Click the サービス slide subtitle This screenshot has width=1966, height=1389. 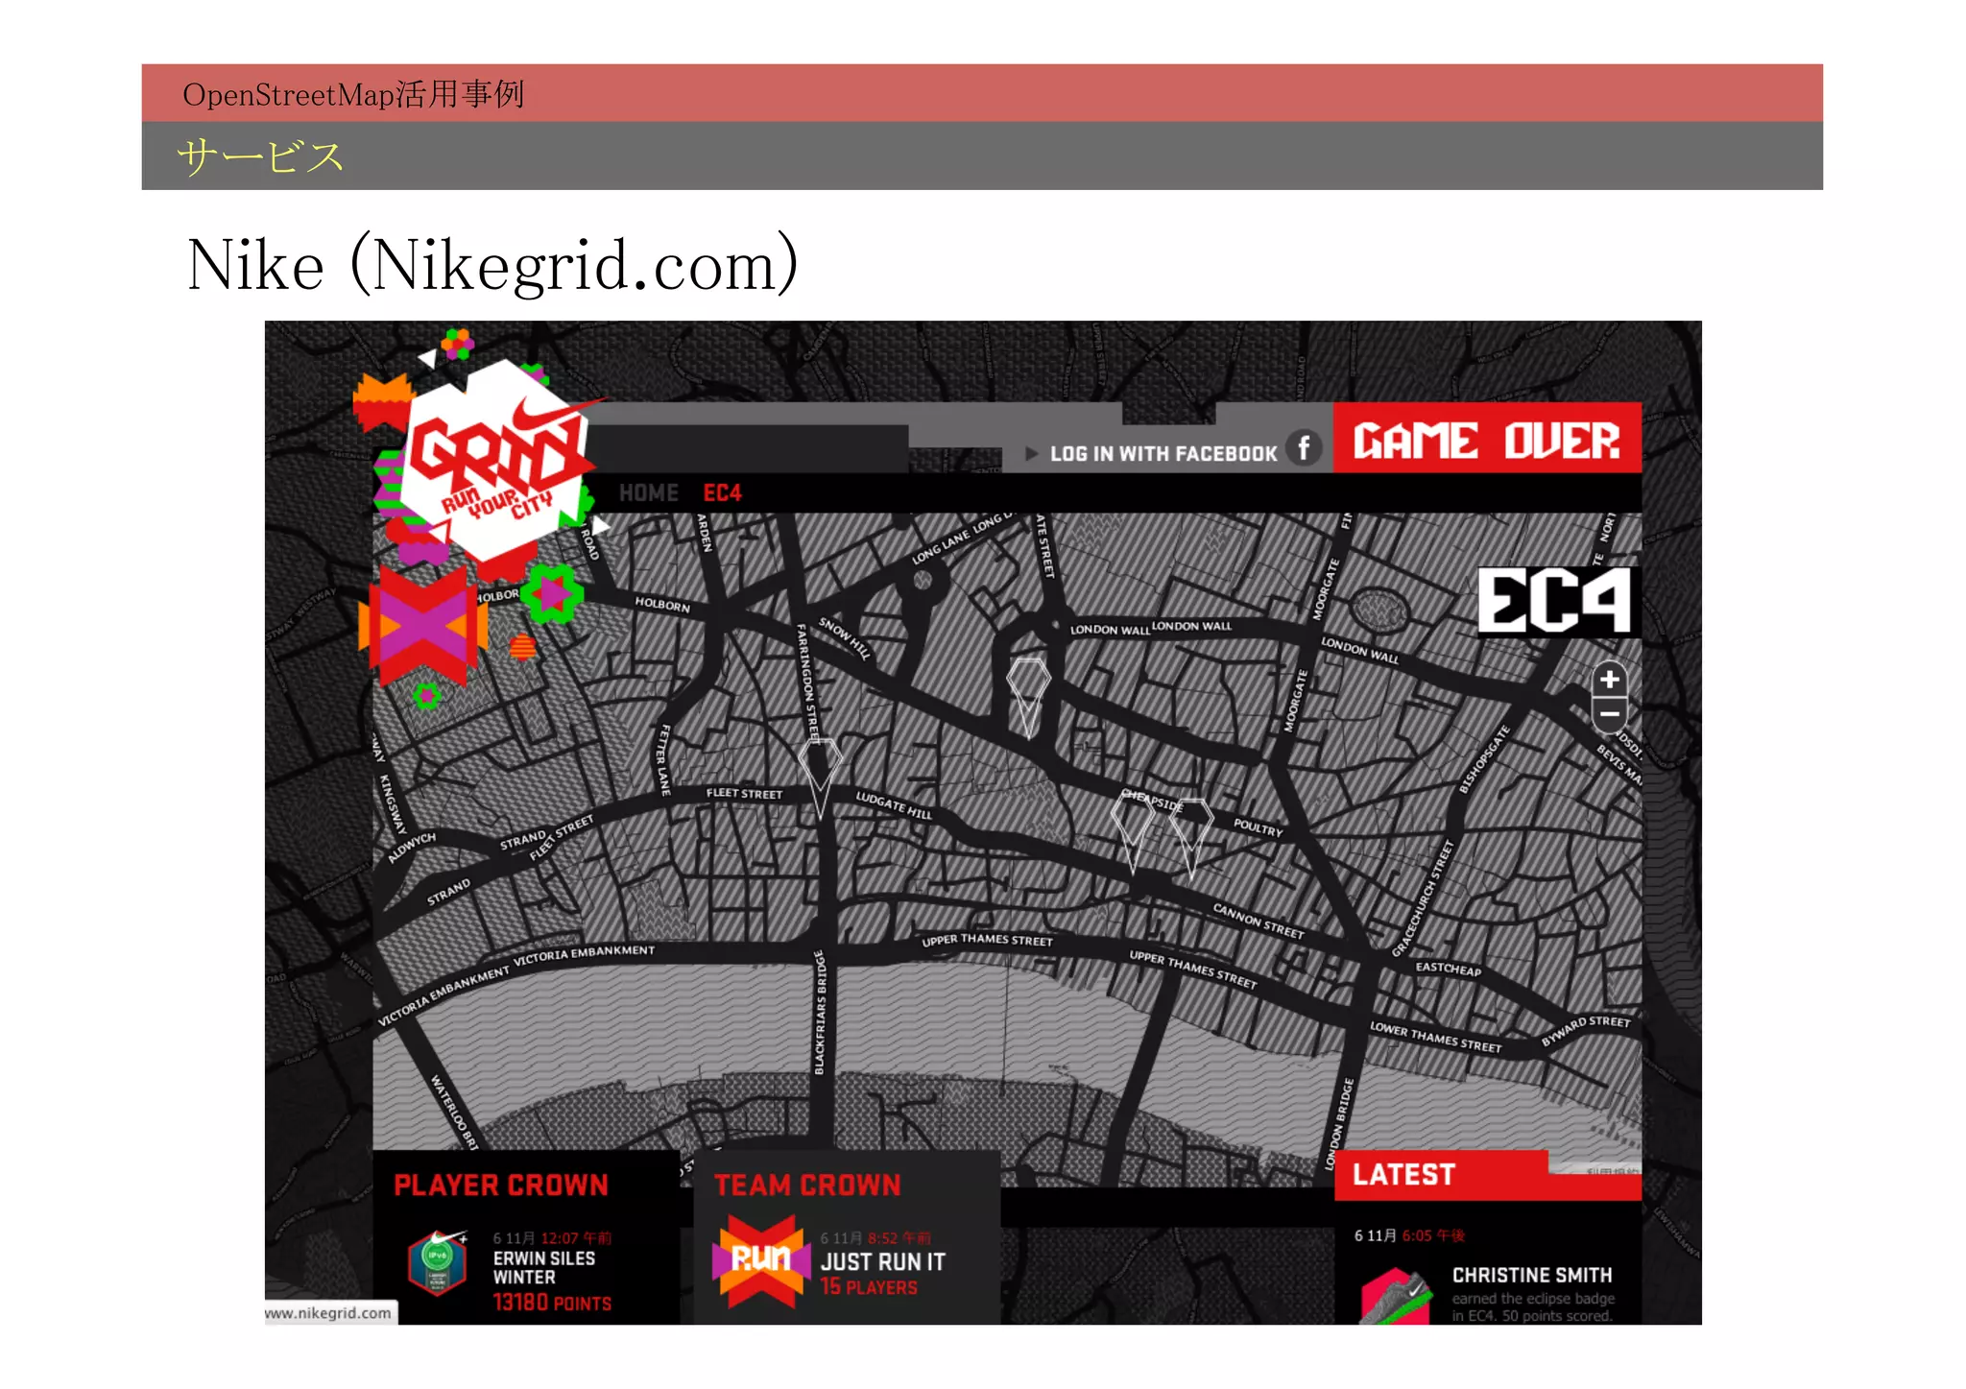(260, 156)
